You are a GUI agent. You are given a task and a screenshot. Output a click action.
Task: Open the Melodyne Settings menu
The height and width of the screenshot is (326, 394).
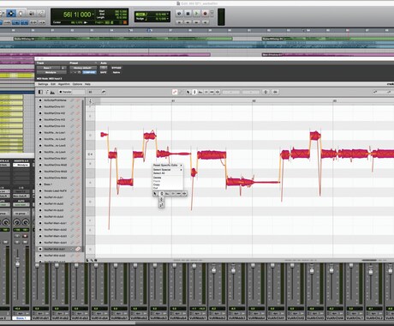(x=43, y=84)
